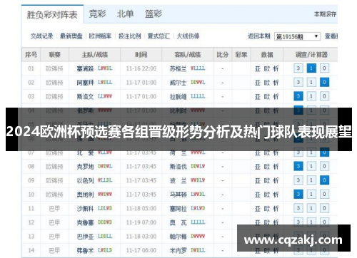Viewport: 357px width, 258px height.
Task: Click away team 斯洛伐 in row 08
Action: click(x=178, y=167)
